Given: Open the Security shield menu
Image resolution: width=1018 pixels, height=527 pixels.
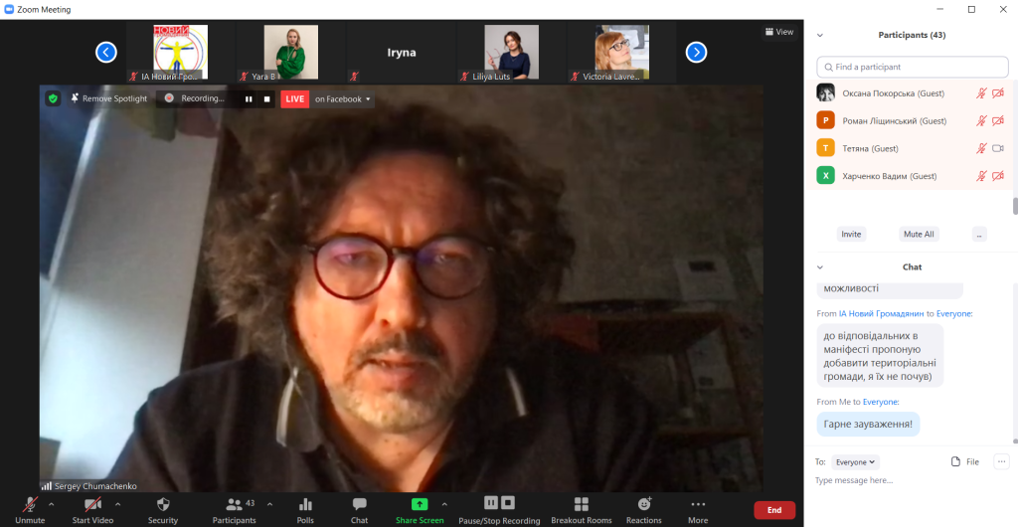Looking at the screenshot, I should click(163, 504).
